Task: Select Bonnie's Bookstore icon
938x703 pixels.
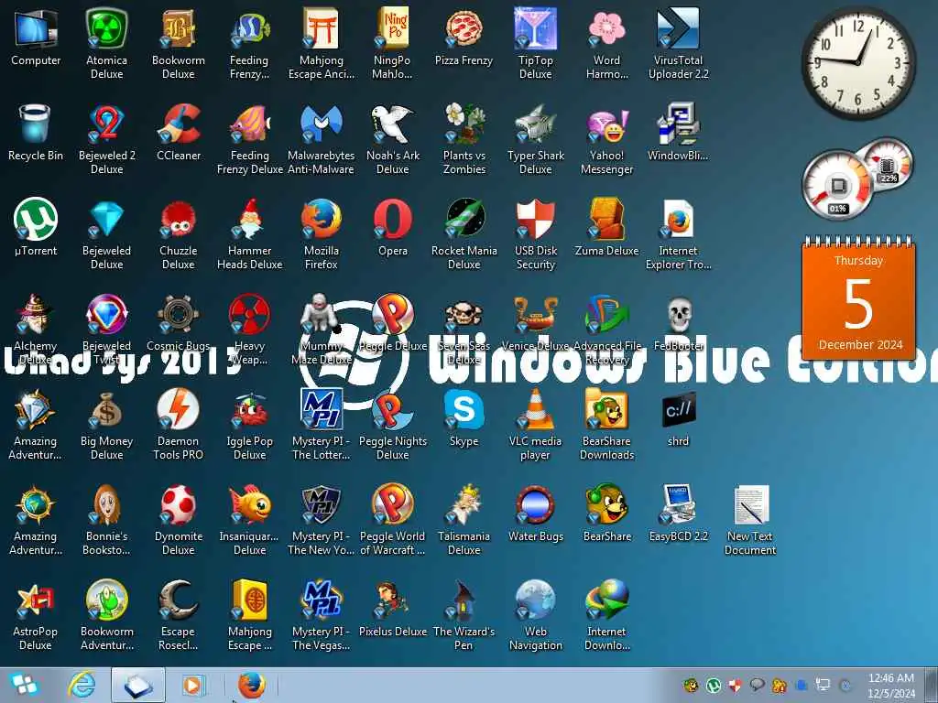Action: 106,504
